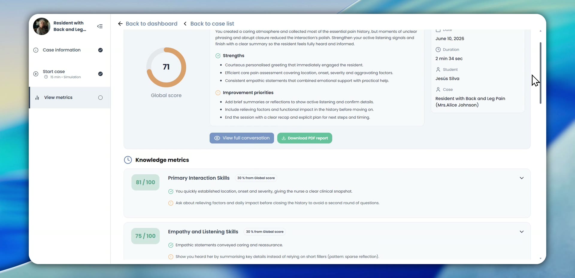The image size is (575, 278).
Task: Click the 'Global score' label
Action: [166, 96]
